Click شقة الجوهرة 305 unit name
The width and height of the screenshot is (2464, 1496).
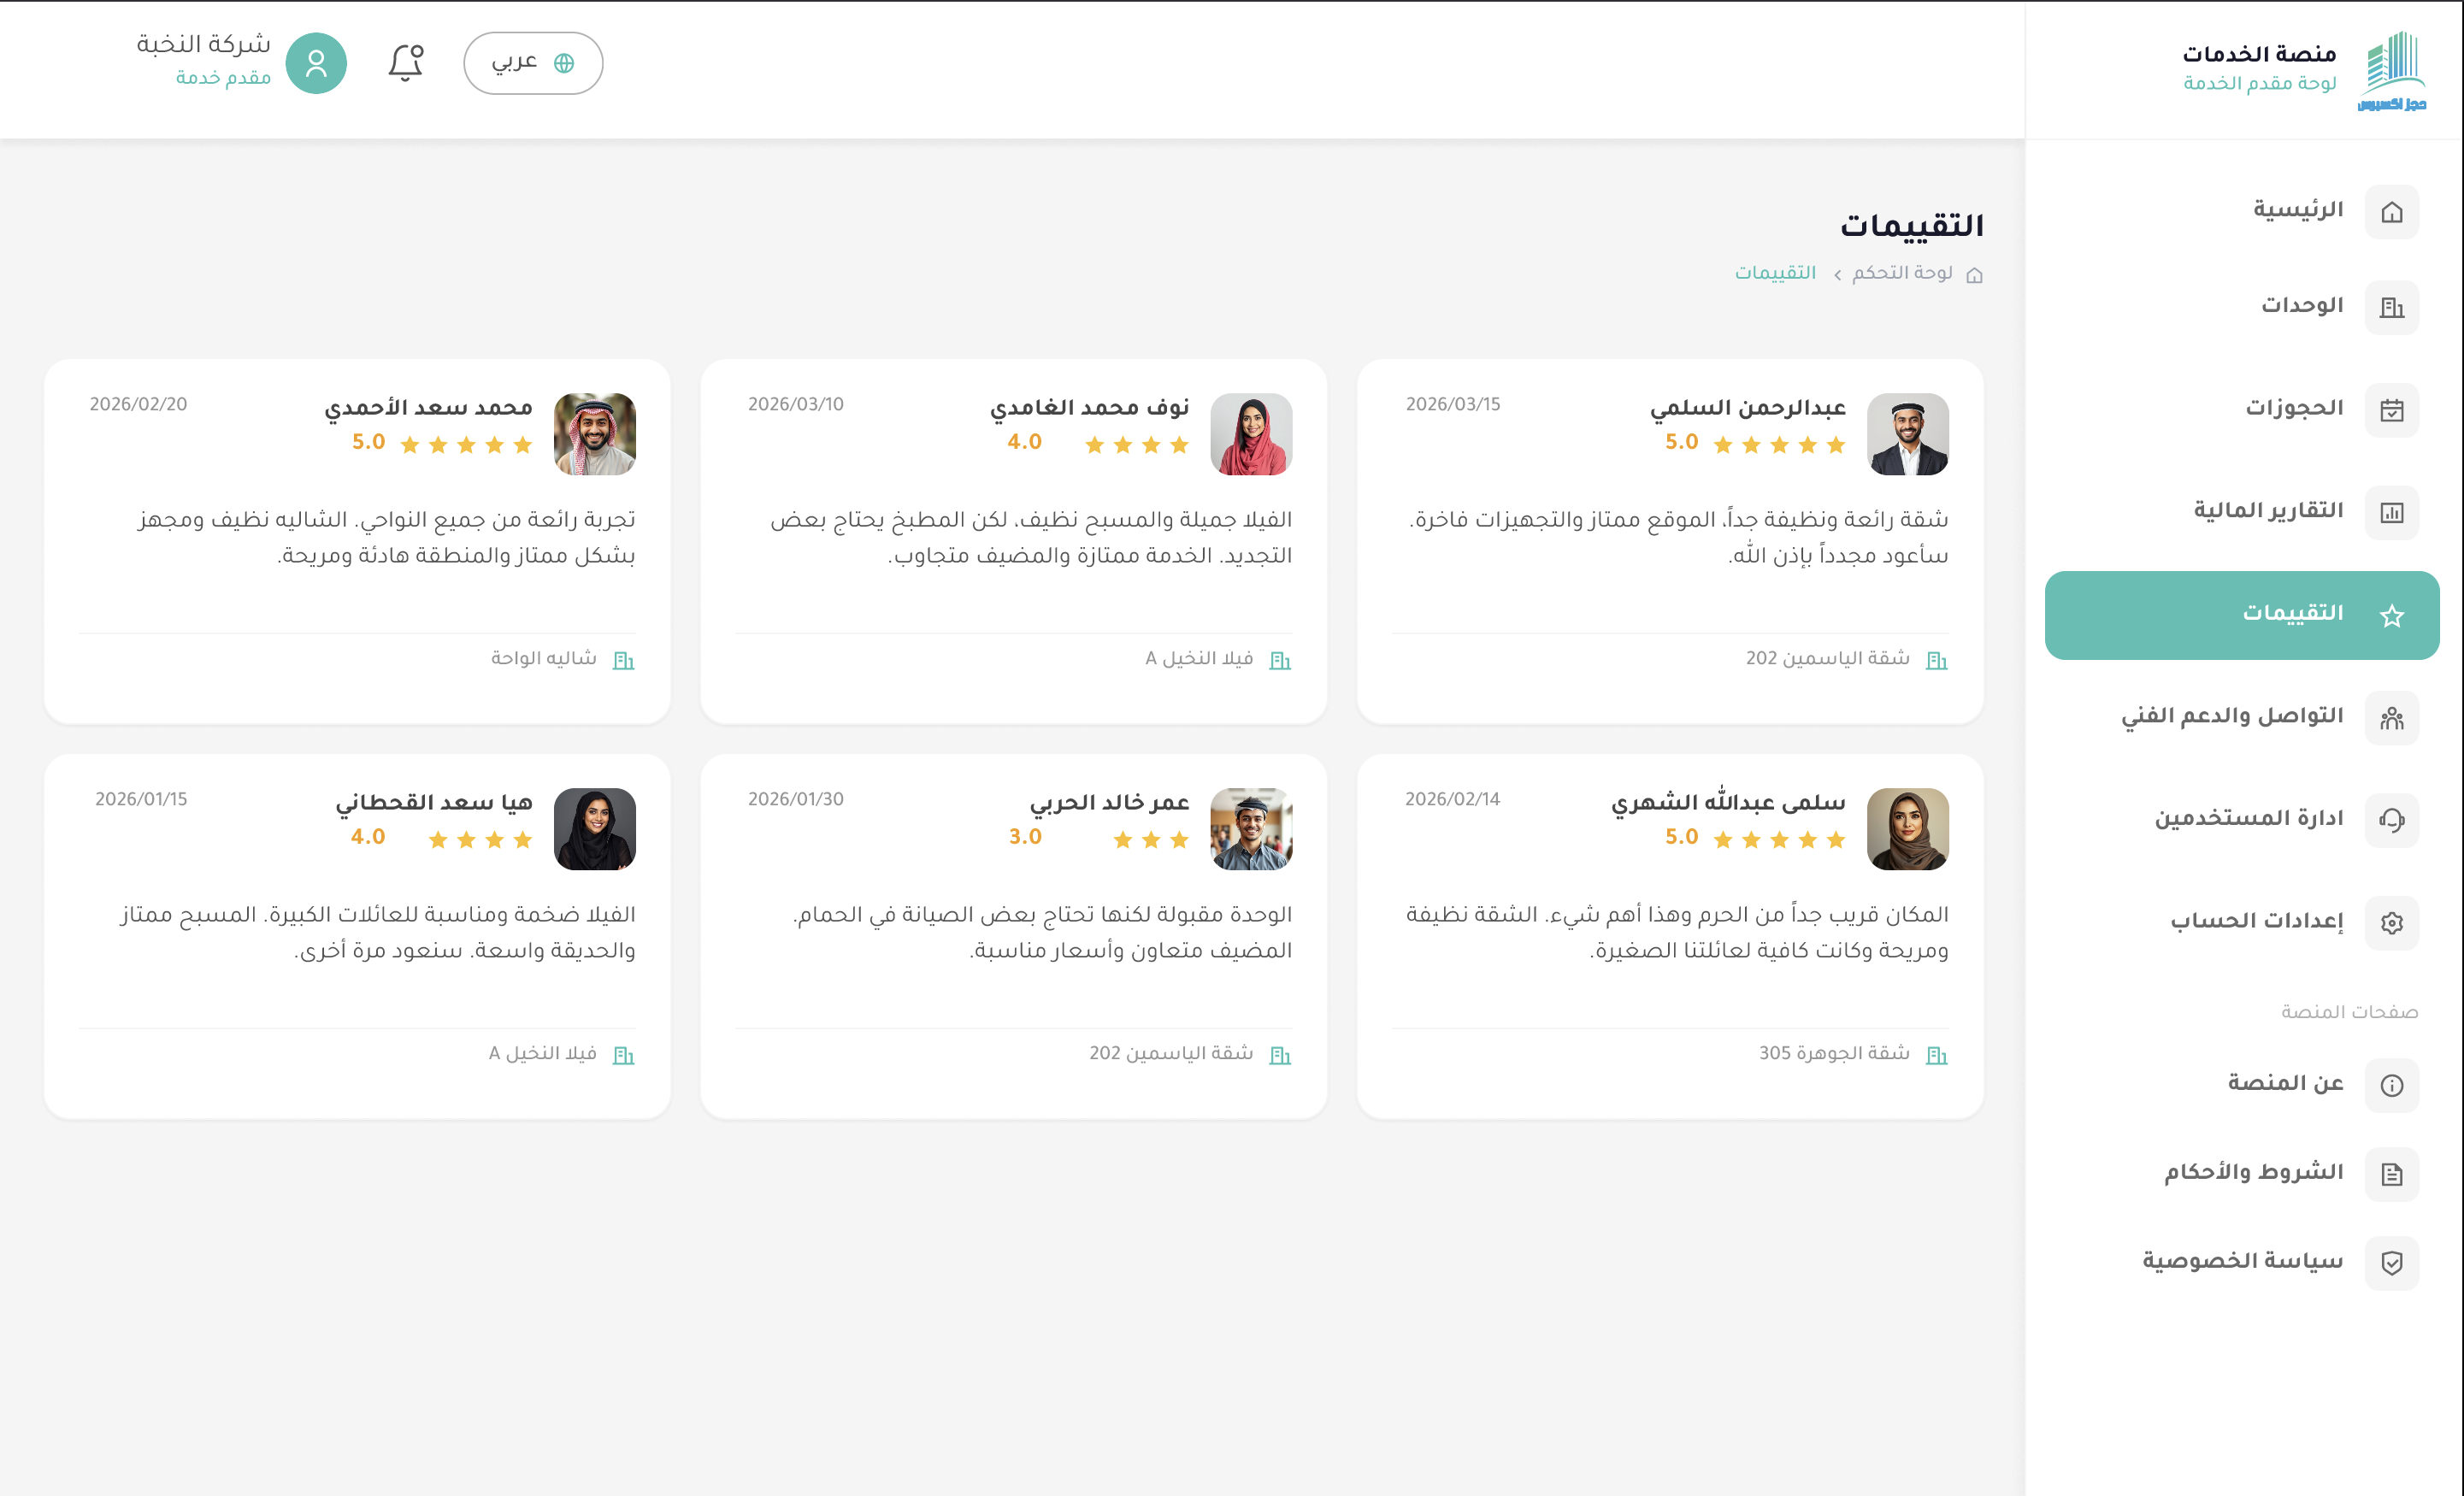pos(1835,1053)
